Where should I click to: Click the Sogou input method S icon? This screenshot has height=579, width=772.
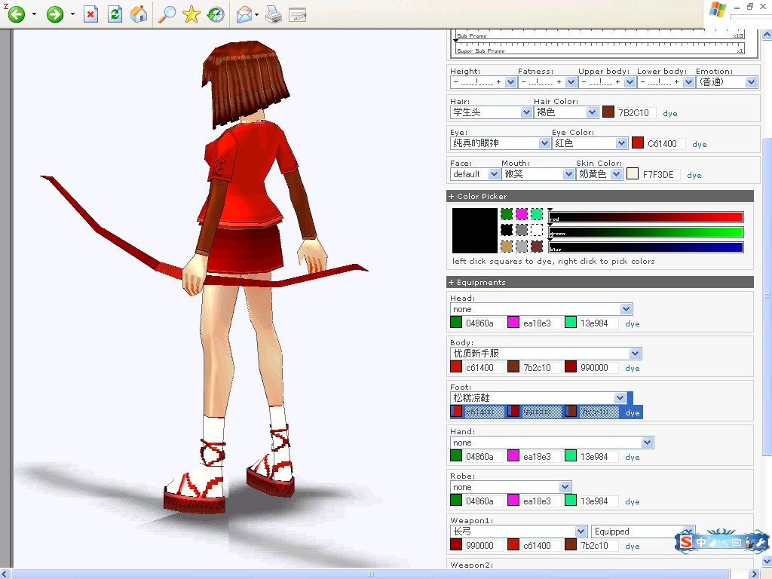coord(686,542)
